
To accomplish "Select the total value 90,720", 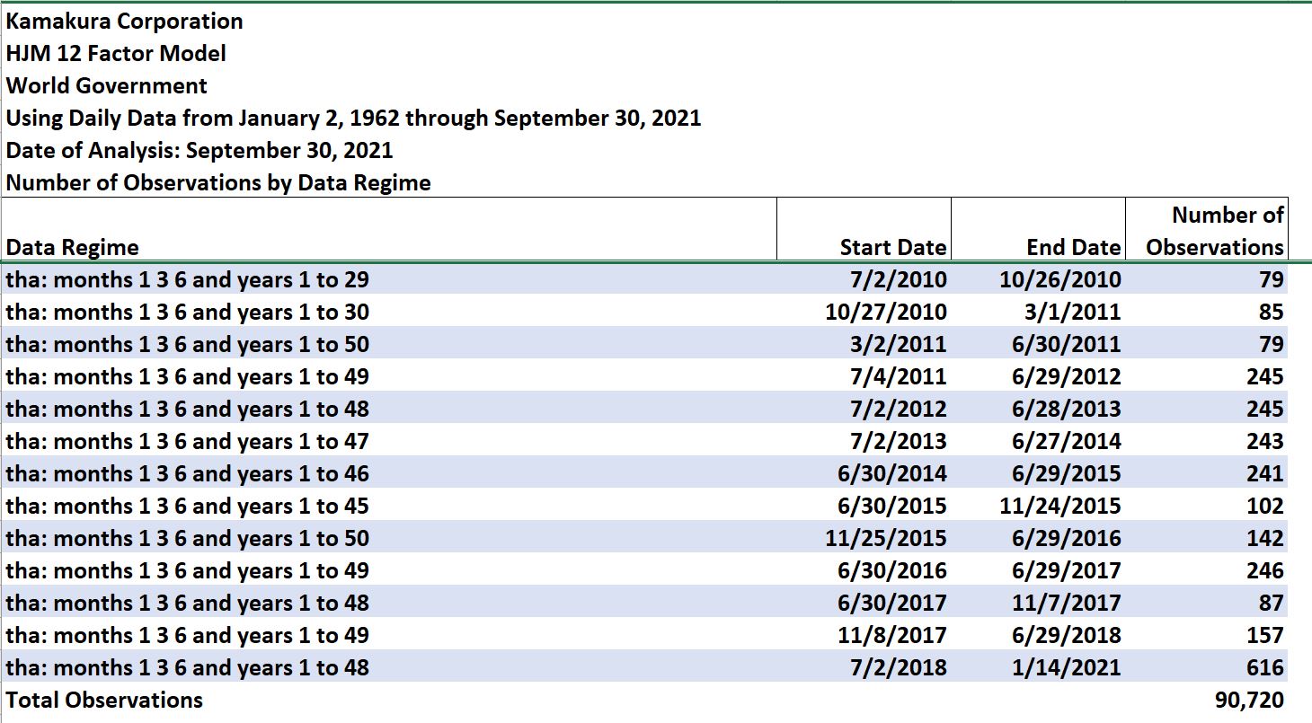I will pos(1250,700).
